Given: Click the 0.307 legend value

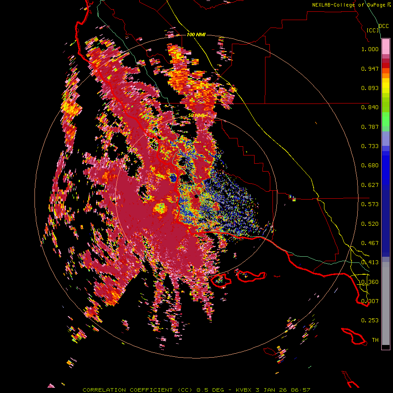Looking at the screenshot, I should point(370,301).
